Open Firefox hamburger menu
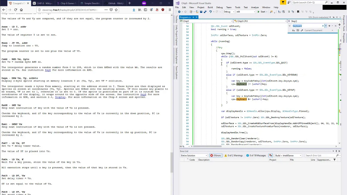This screenshot has height=195, width=347. point(170,10)
